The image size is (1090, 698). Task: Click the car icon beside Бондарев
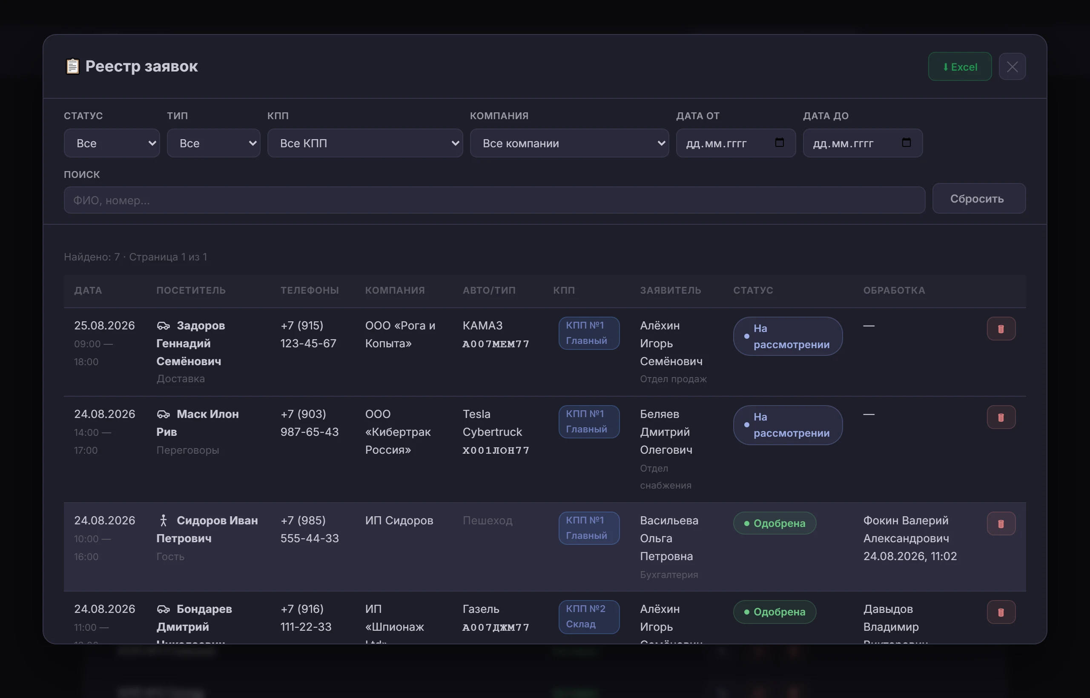[x=163, y=609]
